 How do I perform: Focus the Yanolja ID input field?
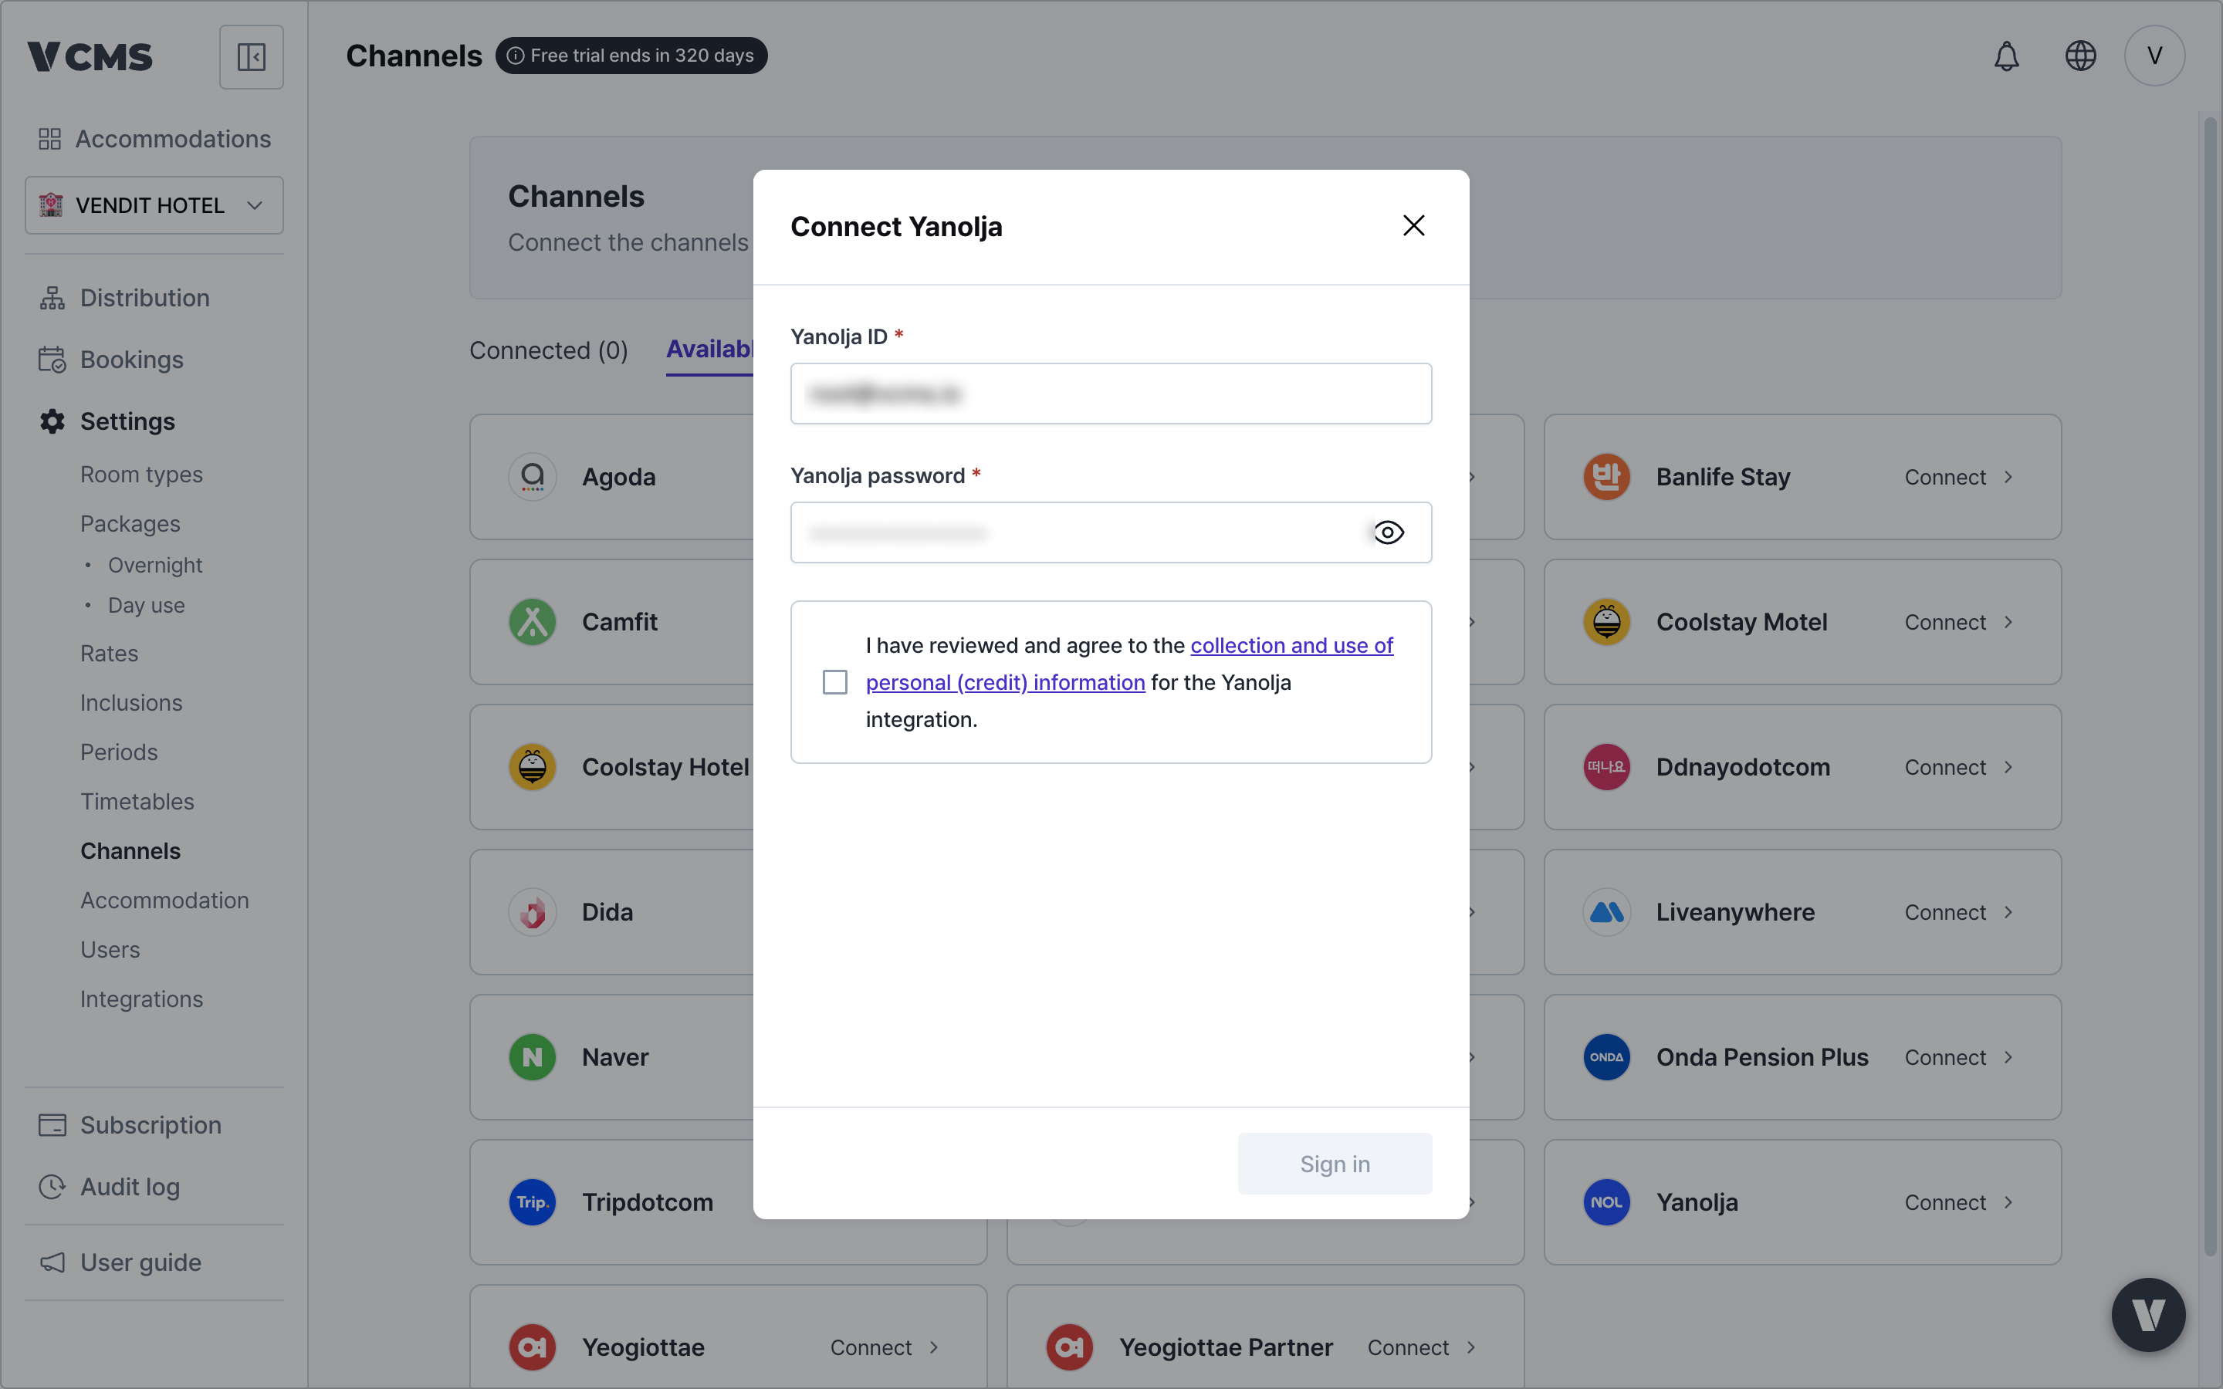pos(1111,394)
